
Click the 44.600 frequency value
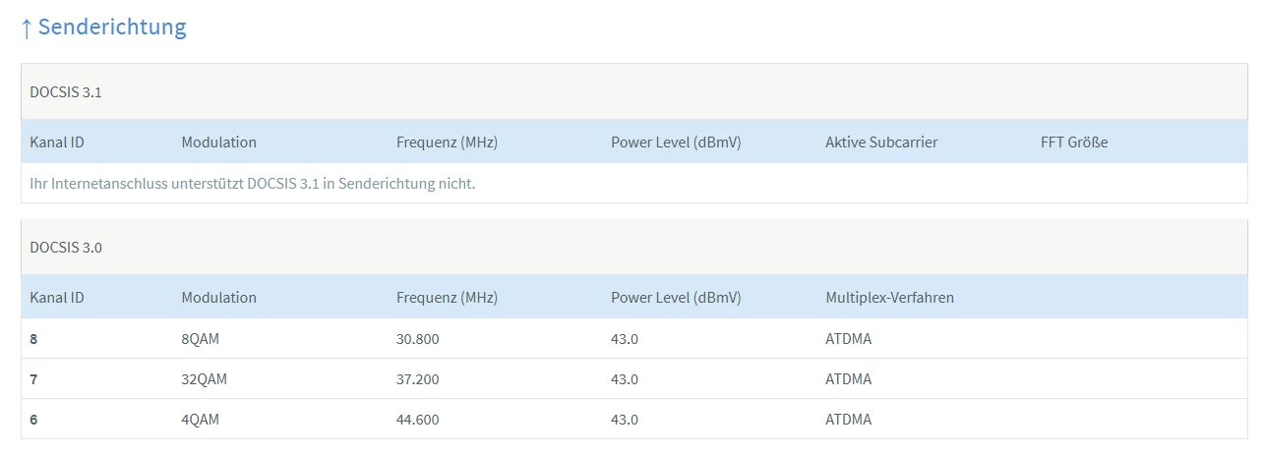click(x=418, y=420)
